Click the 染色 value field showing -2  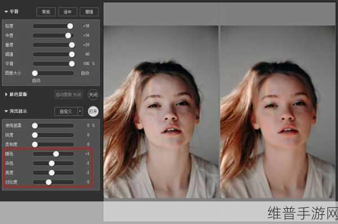tap(87, 163)
